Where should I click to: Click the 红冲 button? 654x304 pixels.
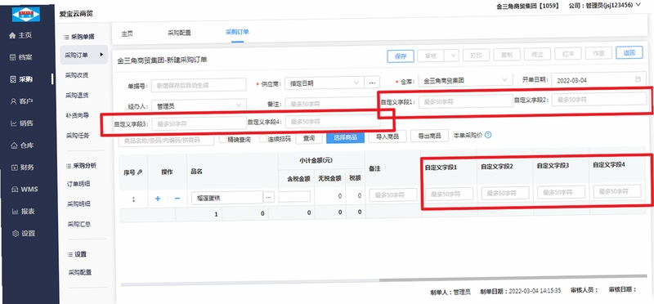(568, 54)
